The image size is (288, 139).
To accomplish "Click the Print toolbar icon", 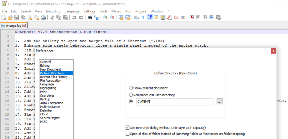I will click(43, 18).
